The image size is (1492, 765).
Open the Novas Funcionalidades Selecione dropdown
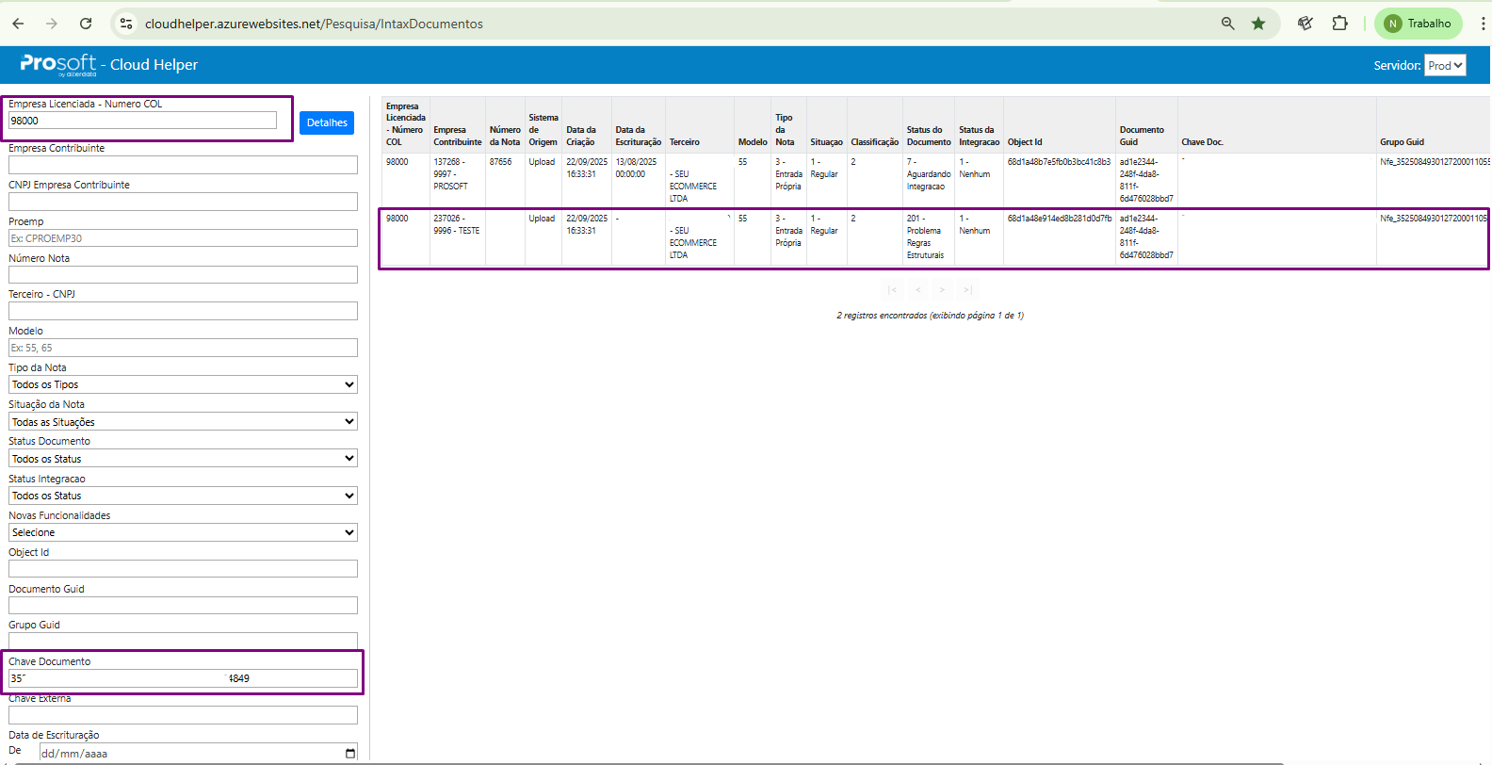point(183,532)
